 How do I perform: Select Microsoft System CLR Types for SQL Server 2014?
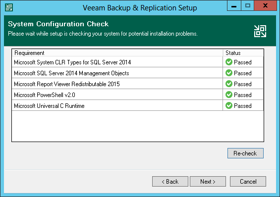[138, 62]
